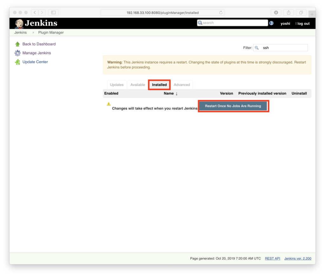This screenshot has width=325, height=276.
Task: Click Restart Once No Jobs Are Running
Action: pos(233,106)
